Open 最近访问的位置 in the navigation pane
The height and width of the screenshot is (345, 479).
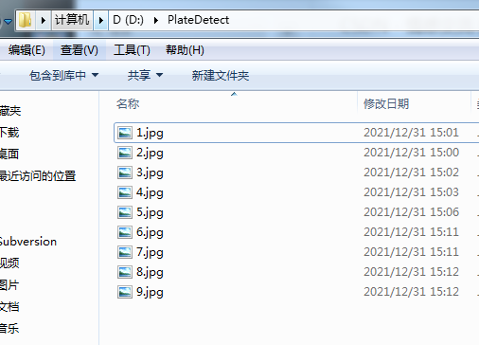pyautogui.click(x=38, y=175)
